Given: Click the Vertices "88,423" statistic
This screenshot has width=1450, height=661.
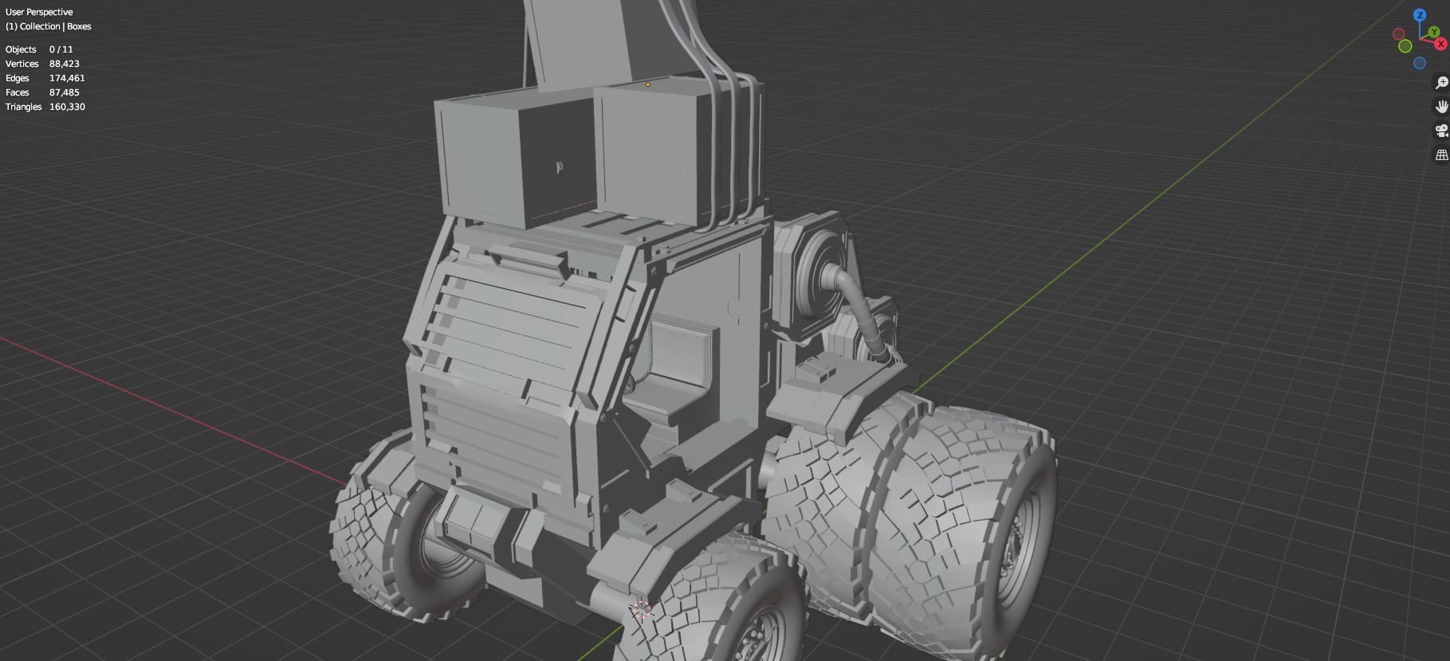Looking at the screenshot, I should point(65,64).
